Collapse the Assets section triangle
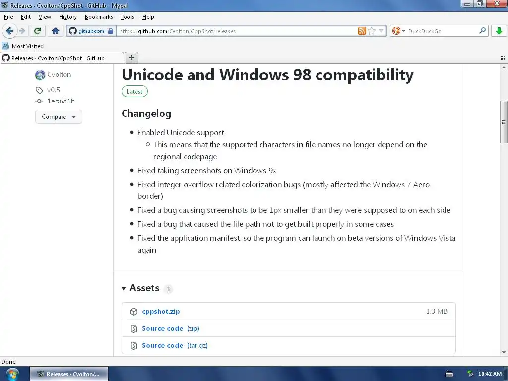Screen dimensions: 508x381 [124, 288]
